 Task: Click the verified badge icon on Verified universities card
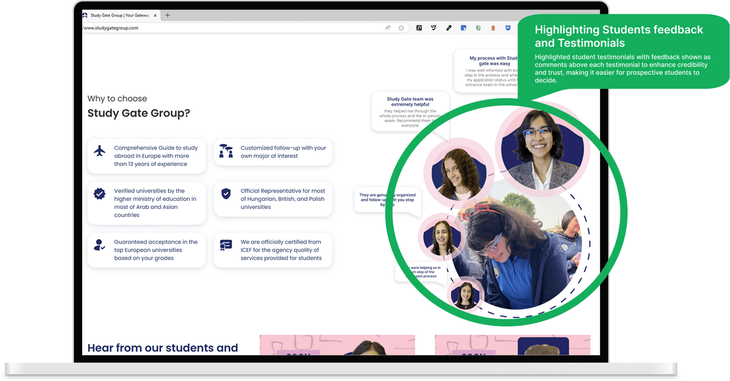coord(100,194)
